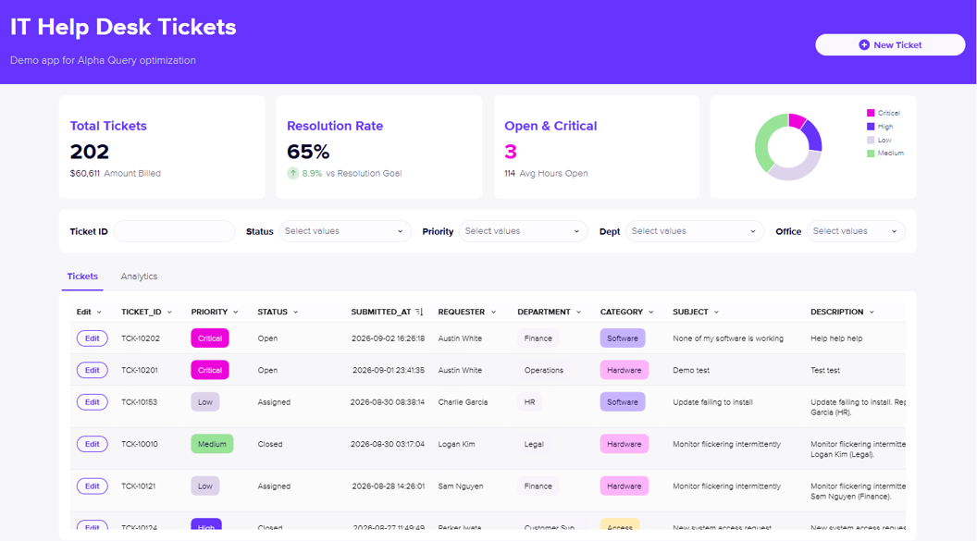Viewport: 977px width, 541px height.
Task: Open the Priority filter dropdown
Action: coord(523,231)
